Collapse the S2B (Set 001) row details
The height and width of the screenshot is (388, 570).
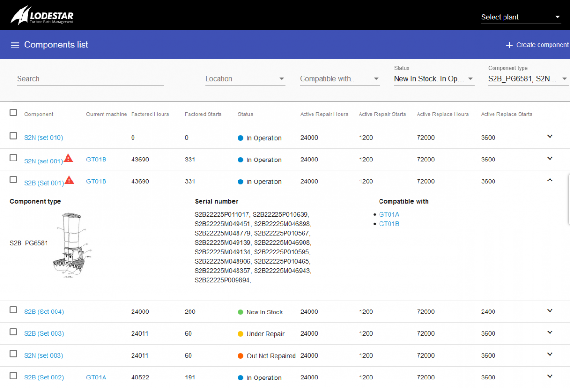tap(550, 180)
